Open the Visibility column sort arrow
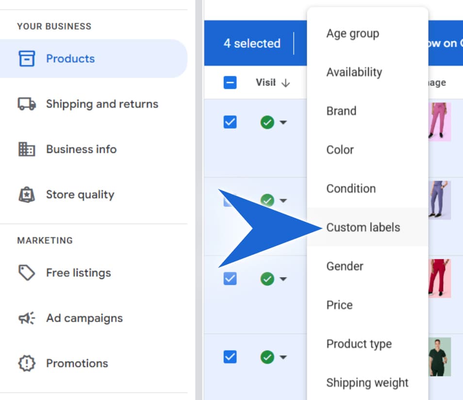 (x=286, y=83)
